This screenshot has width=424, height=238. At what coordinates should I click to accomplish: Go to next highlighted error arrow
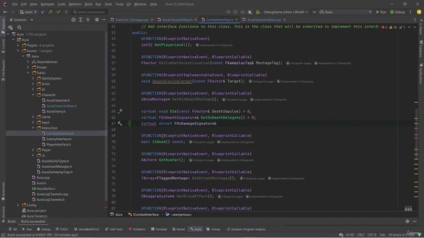tap(415, 27)
